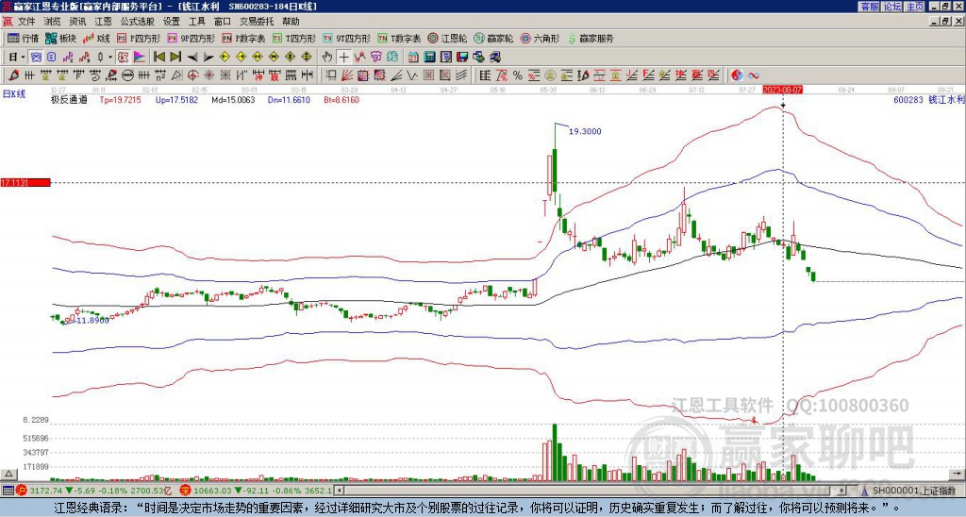Screen dimensions: 966x517
Task: Open the 9P四方形 tool
Action: [192, 38]
